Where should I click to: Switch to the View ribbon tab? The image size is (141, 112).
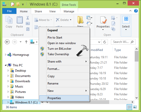(52, 11)
